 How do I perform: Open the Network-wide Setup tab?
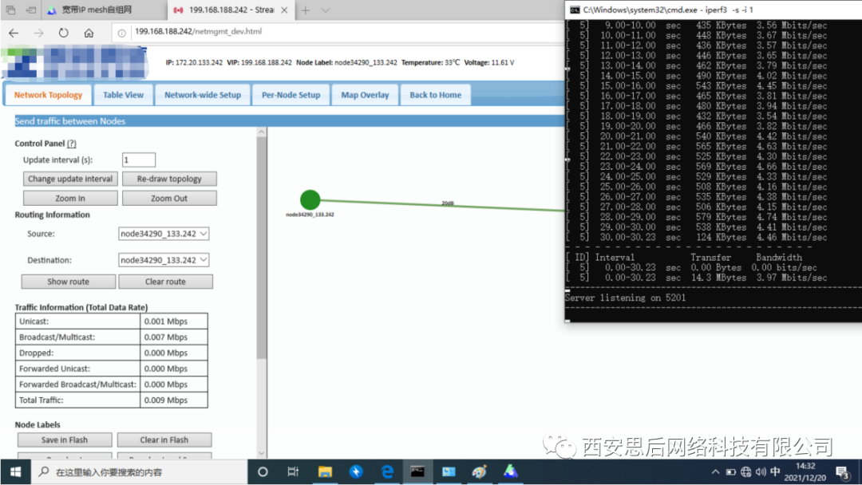[202, 94]
